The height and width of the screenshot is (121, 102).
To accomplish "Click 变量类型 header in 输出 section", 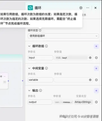I will (81, 96).
